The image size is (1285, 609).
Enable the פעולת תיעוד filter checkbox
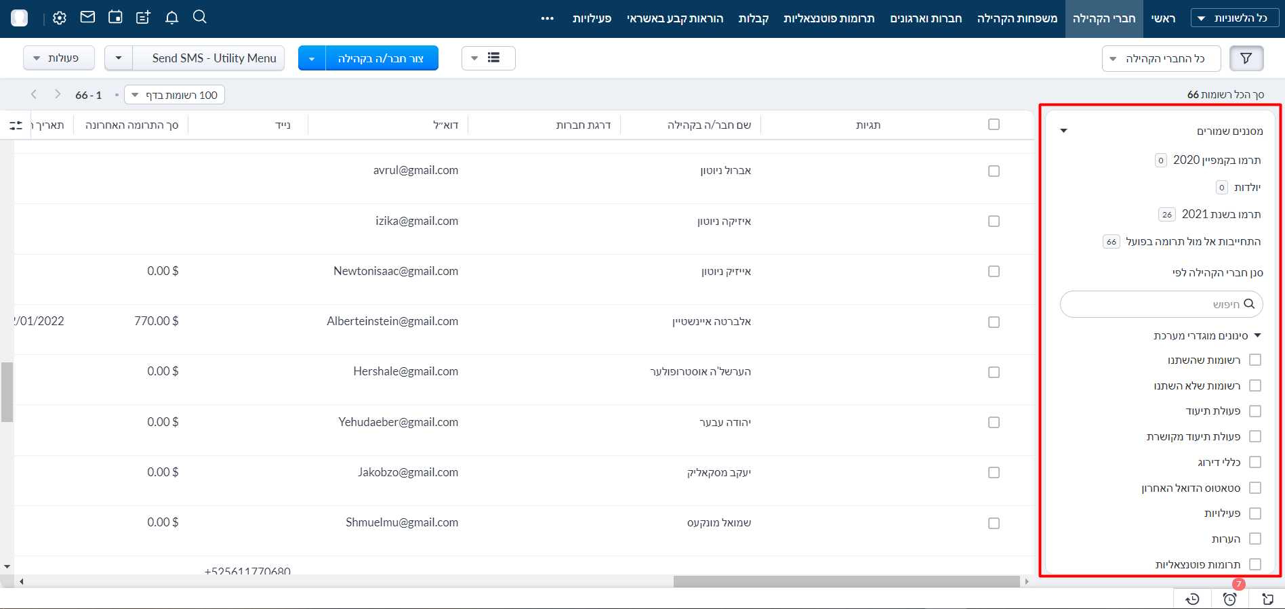1255,411
